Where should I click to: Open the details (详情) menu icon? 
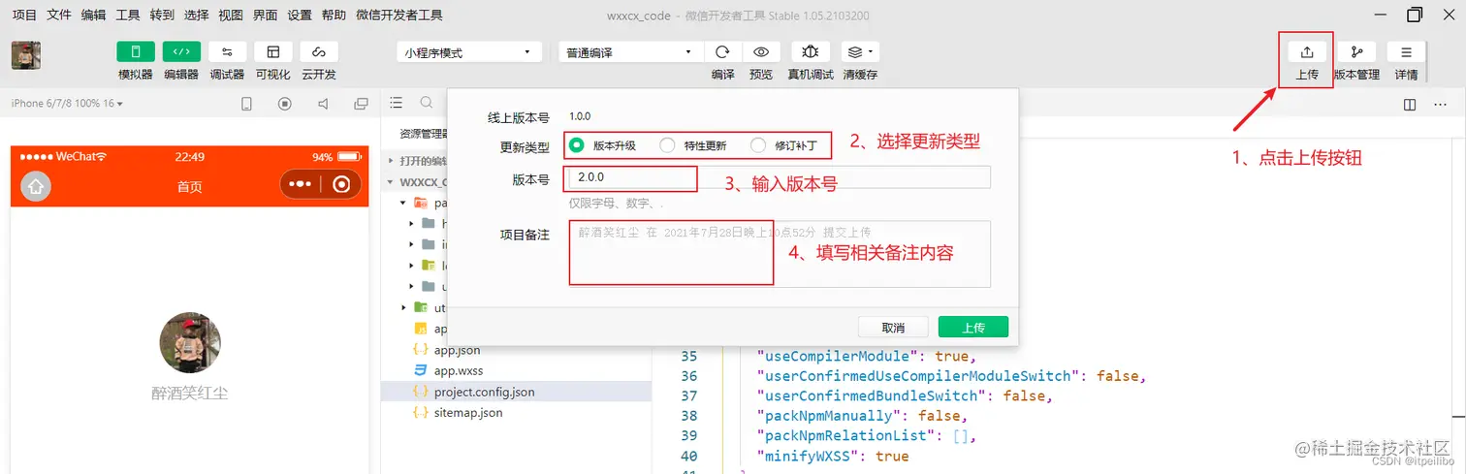[x=1406, y=52]
